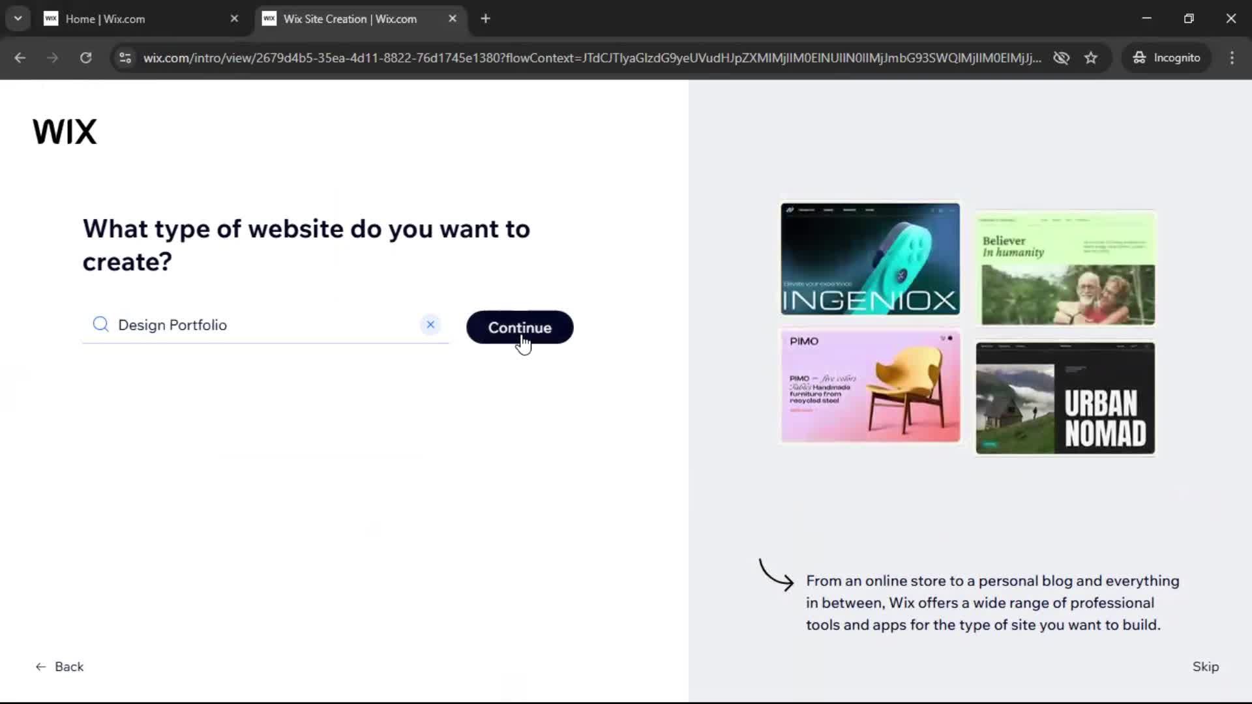Click the Wix logo

pyautogui.click(x=65, y=131)
